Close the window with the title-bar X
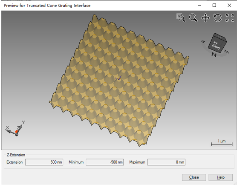Image resolution: width=237 pixels, height=185 pixels. coord(229,6)
